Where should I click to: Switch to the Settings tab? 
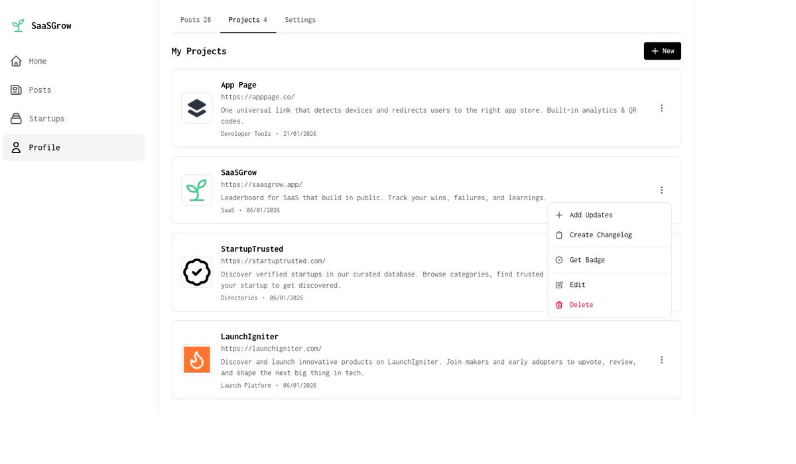(300, 20)
